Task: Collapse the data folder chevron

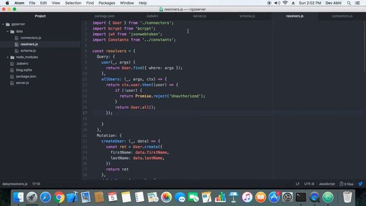Action: (7, 31)
